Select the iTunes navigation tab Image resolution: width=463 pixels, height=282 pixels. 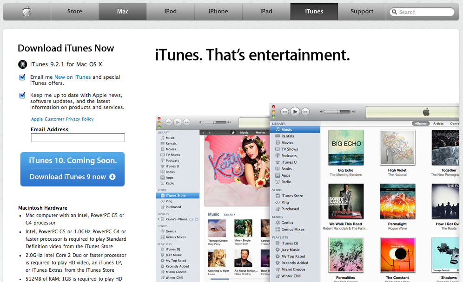[x=314, y=12]
